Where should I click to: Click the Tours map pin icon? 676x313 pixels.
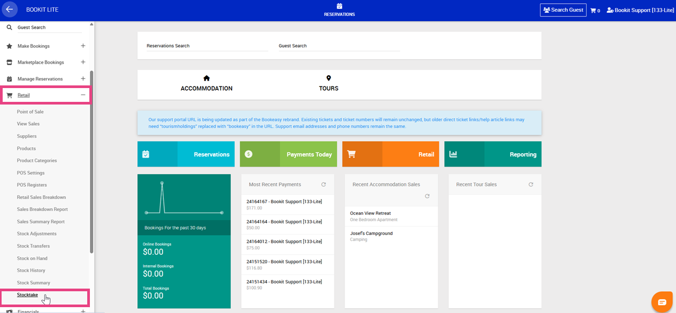tap(329, 78)
